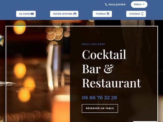
Task: Click the hamburger icon in Menu button
Action: 143,4
